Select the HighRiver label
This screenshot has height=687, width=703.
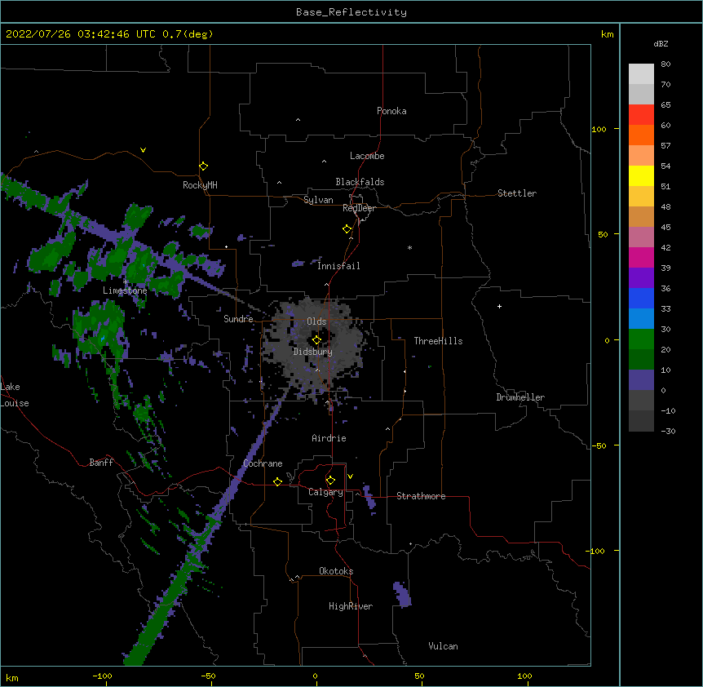[x=351, y=606]
